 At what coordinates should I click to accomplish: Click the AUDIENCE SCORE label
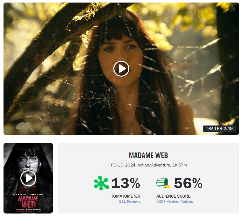173,196
